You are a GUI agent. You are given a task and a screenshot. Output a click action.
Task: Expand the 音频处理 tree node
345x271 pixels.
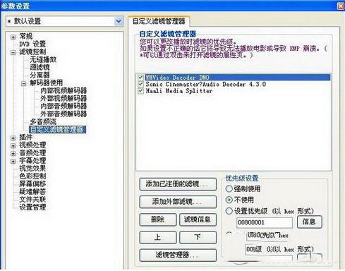[x=13, y=153]
